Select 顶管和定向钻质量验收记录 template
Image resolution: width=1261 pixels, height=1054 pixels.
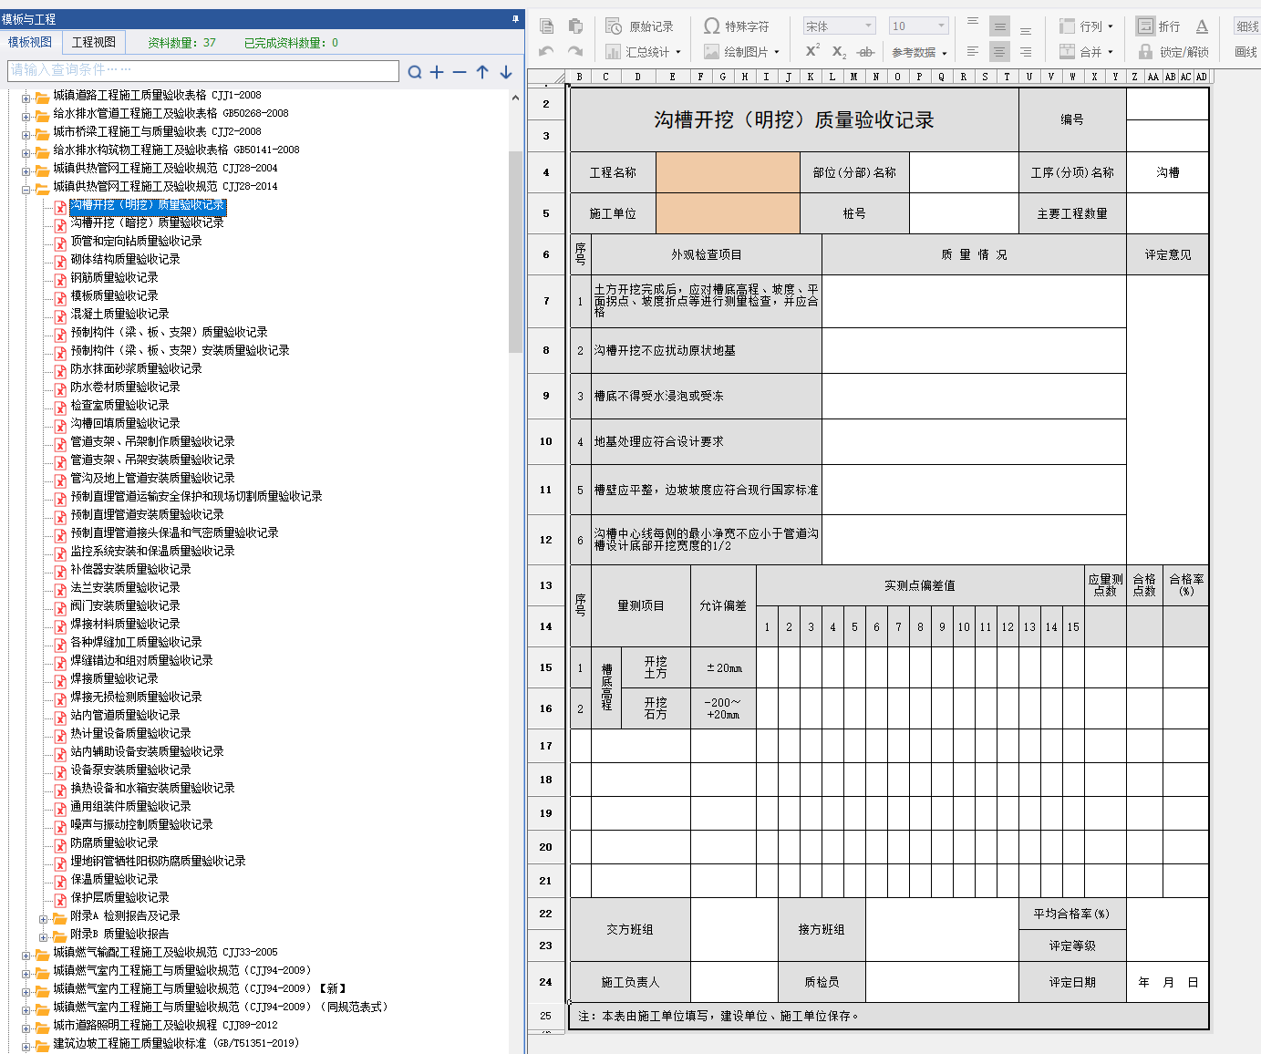pos(136,241)
